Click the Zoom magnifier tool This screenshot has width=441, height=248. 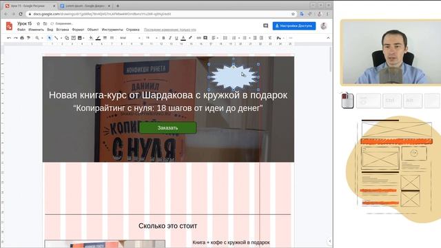pyautogui.click(x=37, y=38)
